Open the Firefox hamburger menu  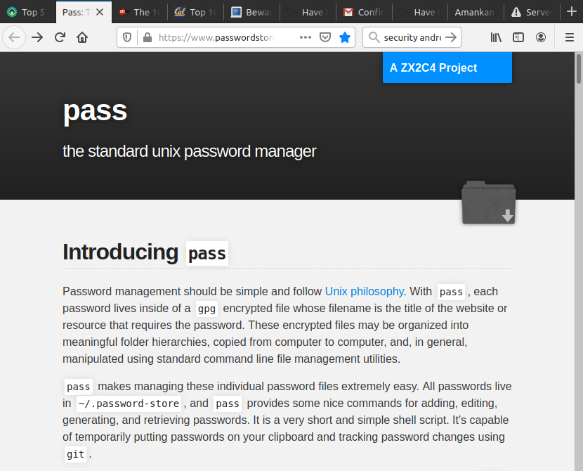coord(569,37)
